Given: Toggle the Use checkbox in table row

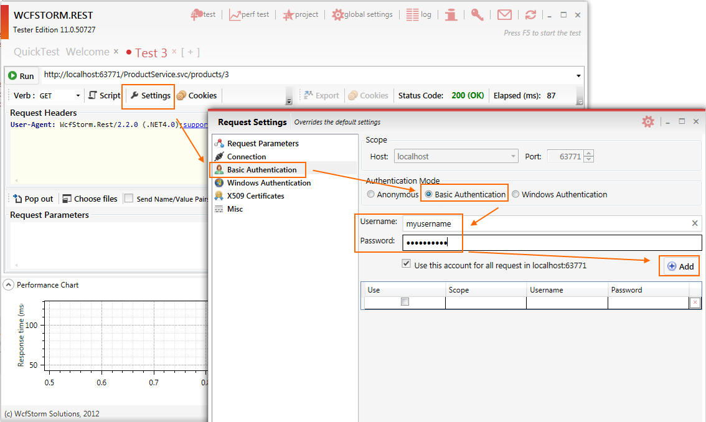Looking at the screenshot, I should click(405, 301).
